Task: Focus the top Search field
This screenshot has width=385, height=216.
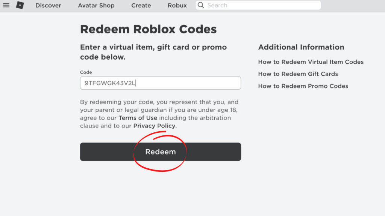Action: [258, 5]
